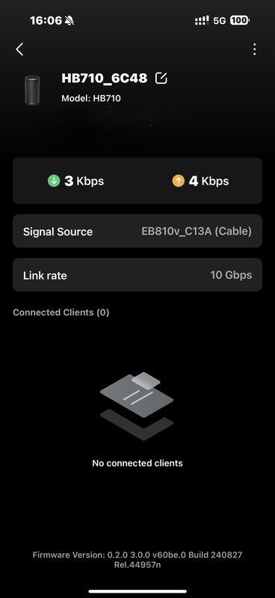Viewport: 275px width, 598px height.
Task: Open the Signal Source row
Action: [137, 231]
